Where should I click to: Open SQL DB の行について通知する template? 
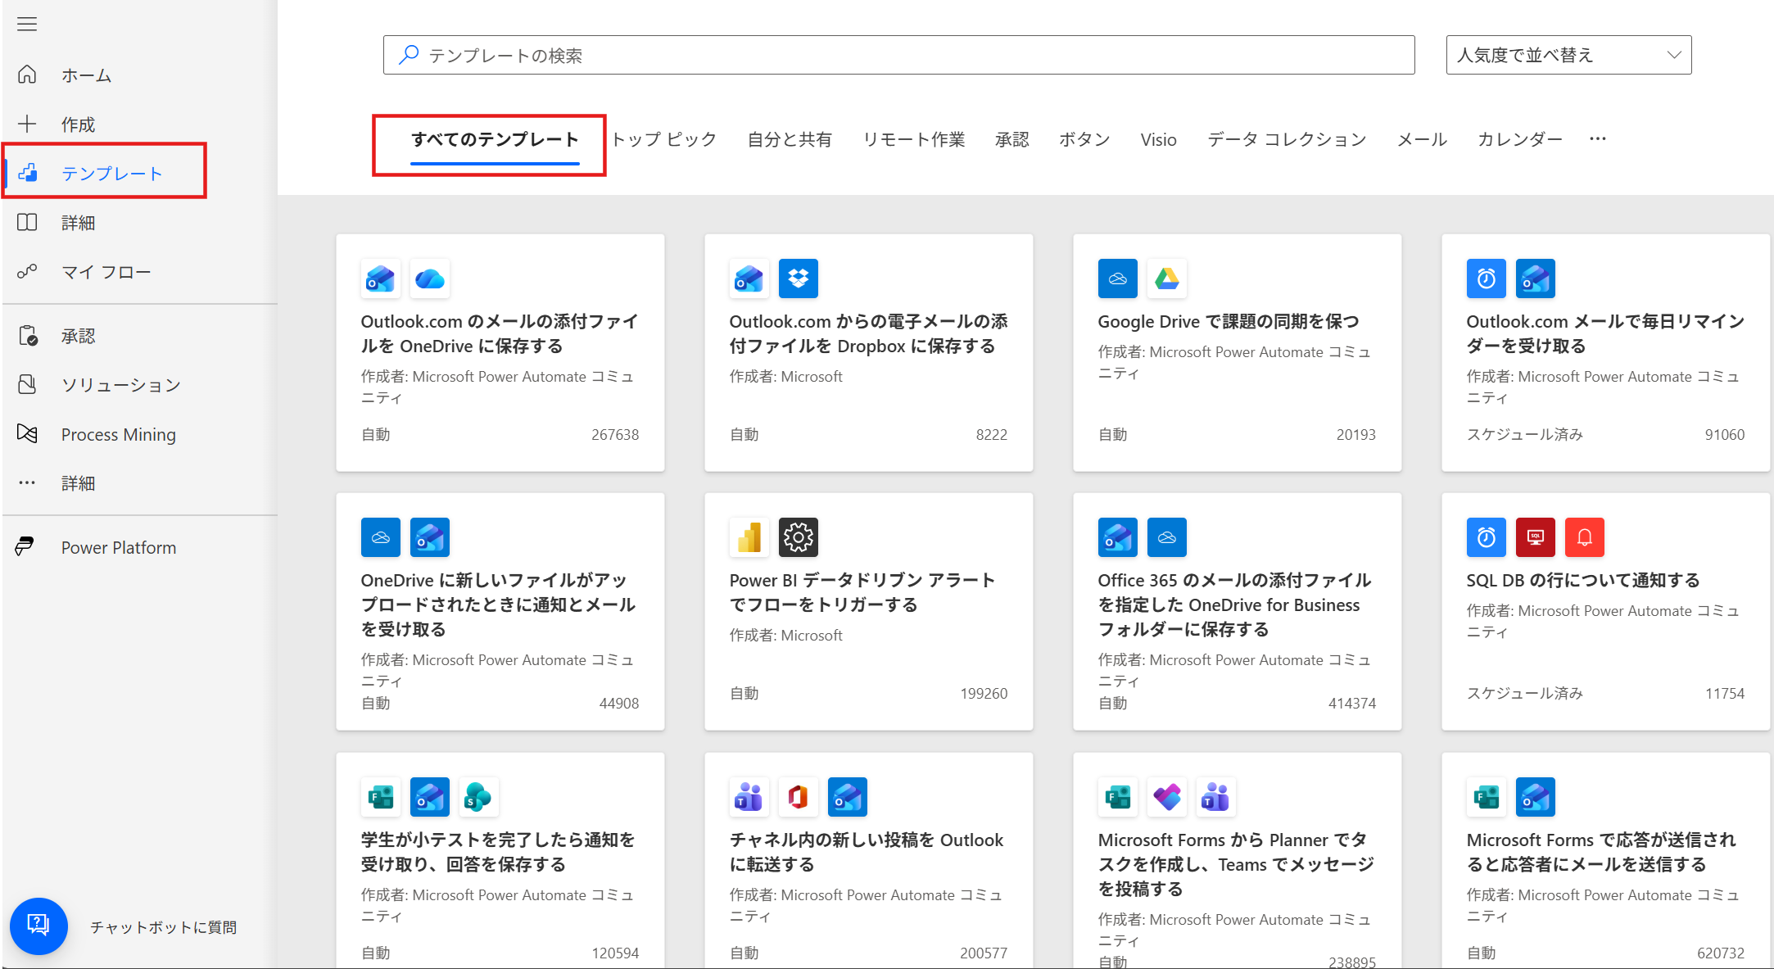[x=1583, y=581]
